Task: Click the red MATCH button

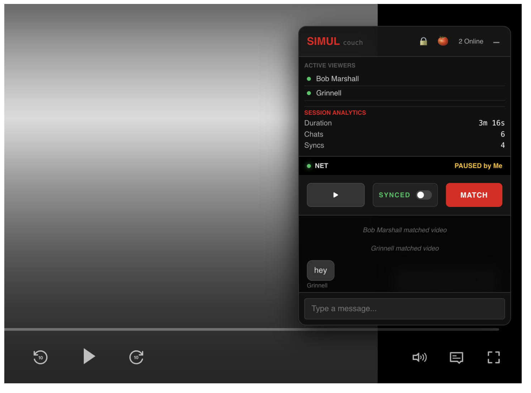Action: 474,195
